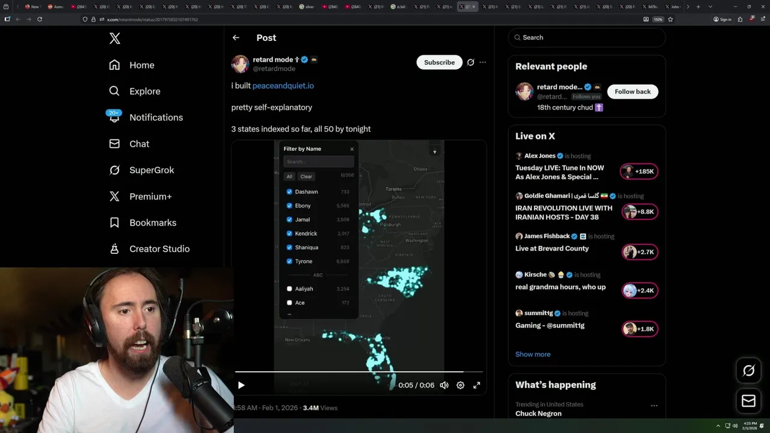Click the @retardmode handle on the post
This screenshot has height=433, width=770.
tap(274, 69)
